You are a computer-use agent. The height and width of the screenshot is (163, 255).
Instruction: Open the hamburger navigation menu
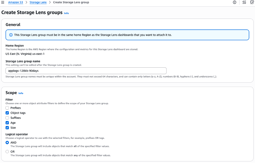(3, 2)
